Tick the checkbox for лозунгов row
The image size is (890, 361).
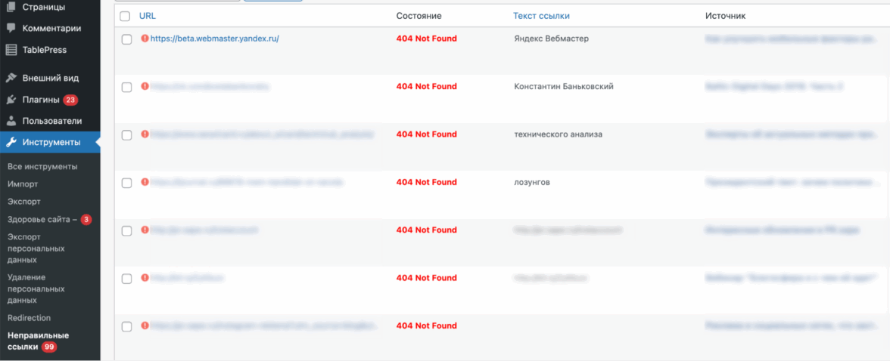(127, 183)
